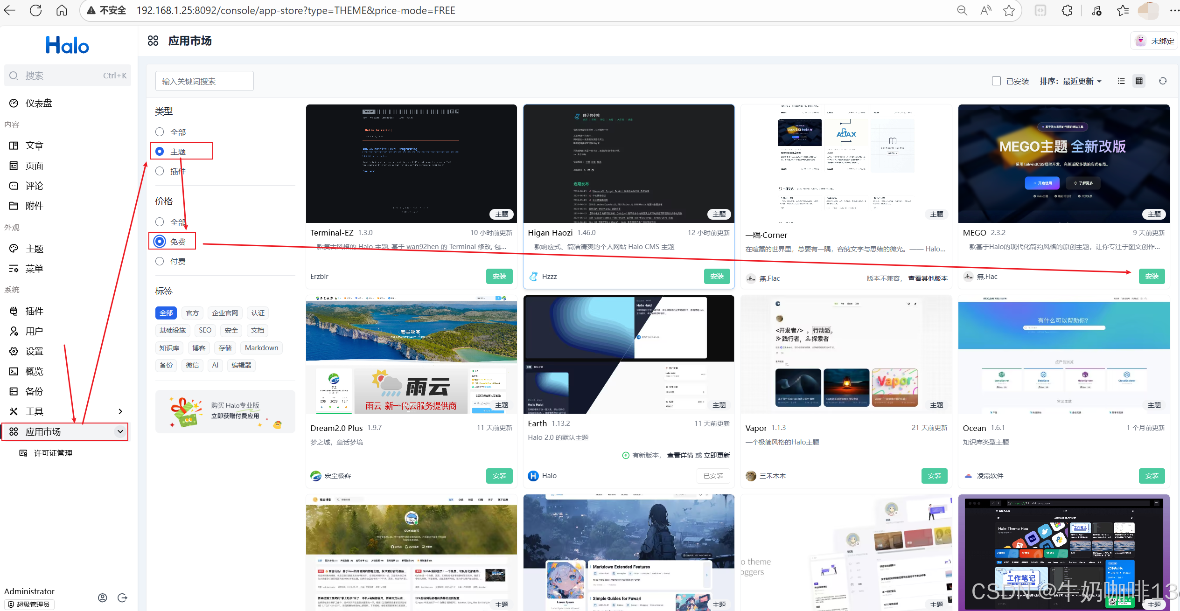Open user profile icon at sidebar bottom
1180x611 pixels.
103,597
